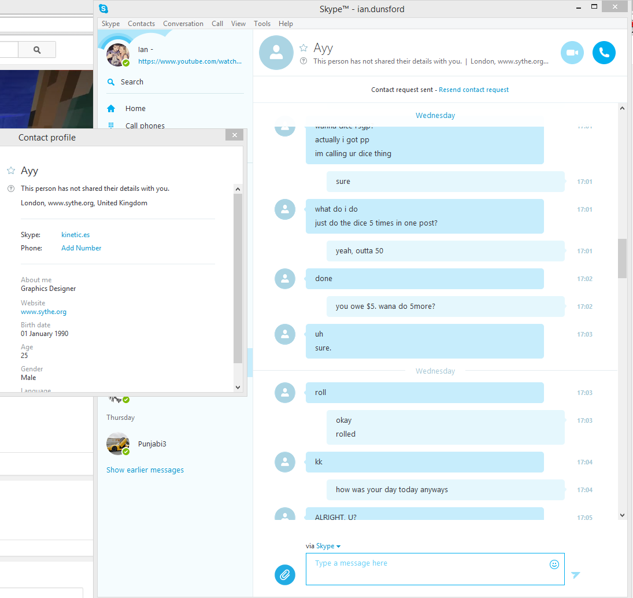Image resolution: width=633 pixels, height=598 pixels.
Task: Click the Contact profile scrollbar thumb
Action: coord(238,279)
